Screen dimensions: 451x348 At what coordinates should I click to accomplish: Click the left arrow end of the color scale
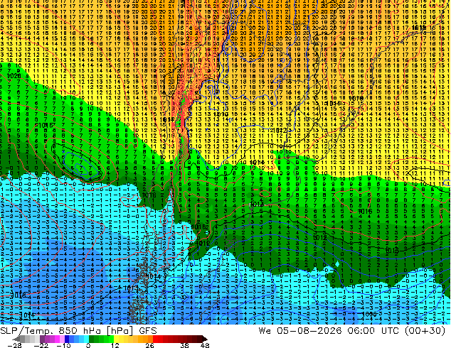tap(16, 339)
